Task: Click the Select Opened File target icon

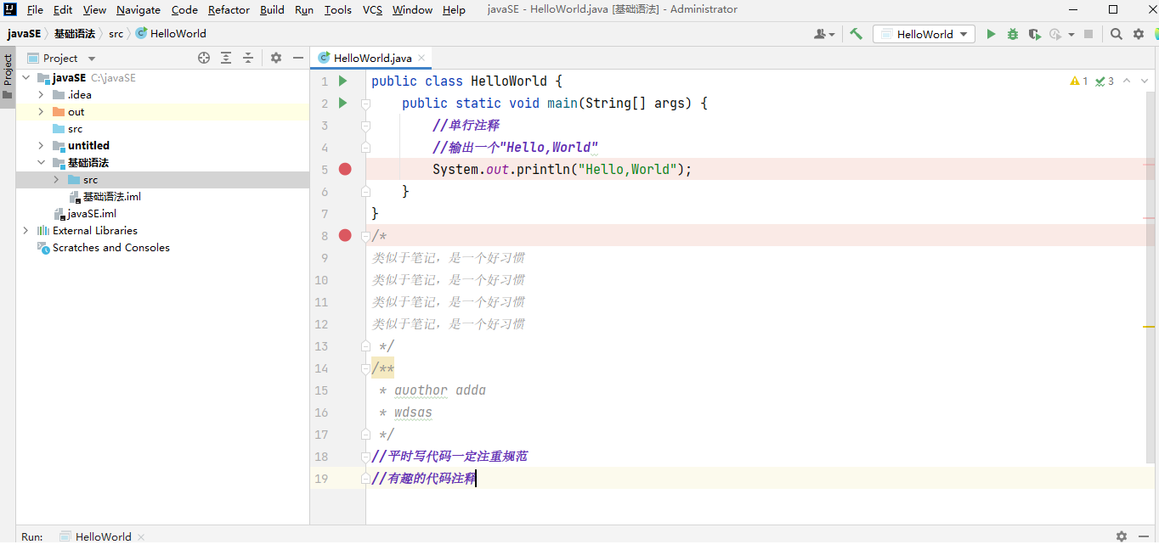Action: pyautogui.click(x=204, y=58)
